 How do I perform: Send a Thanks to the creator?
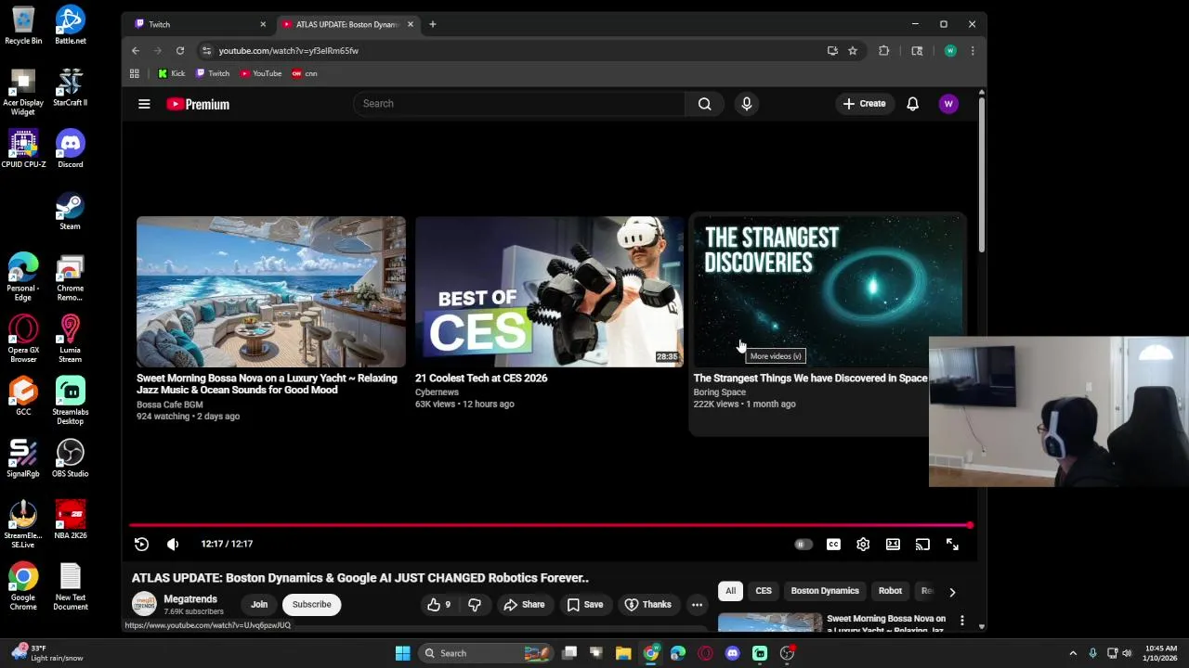click(647, 605)
